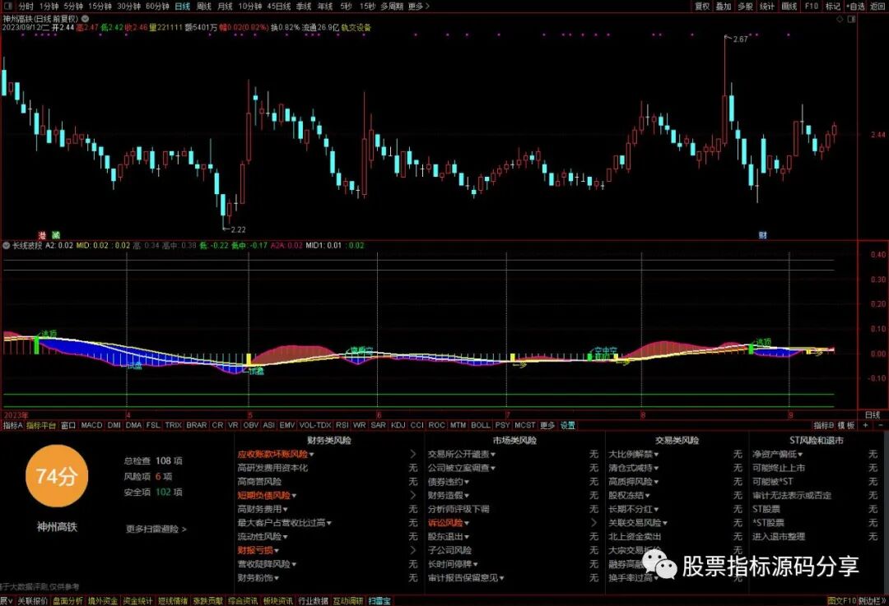Click the '财' marker icon below the chart

point(762,234)
